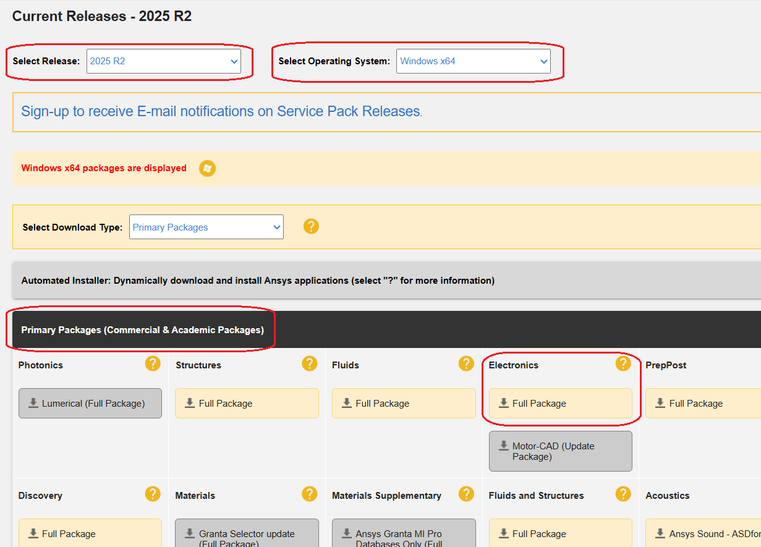Expand the Select Operating System dropdown
Screen dimensions: 761x547
(473, 61)
